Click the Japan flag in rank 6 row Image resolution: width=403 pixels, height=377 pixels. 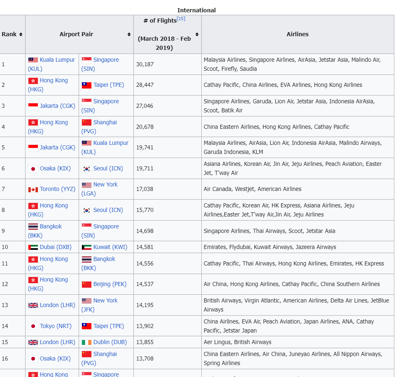(x=33, y=169)
